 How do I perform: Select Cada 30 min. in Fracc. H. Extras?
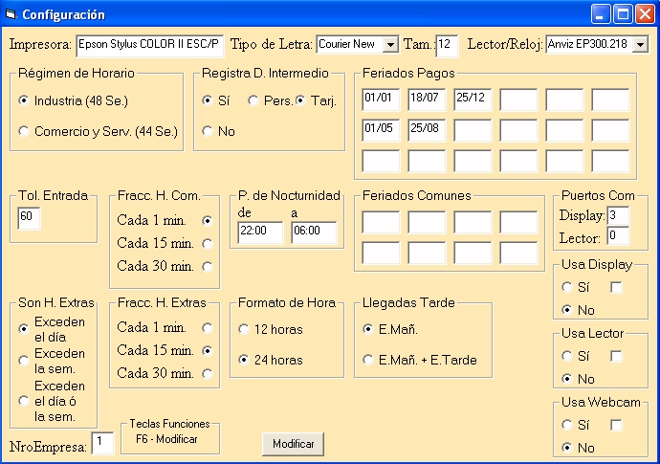click(207, 373)
